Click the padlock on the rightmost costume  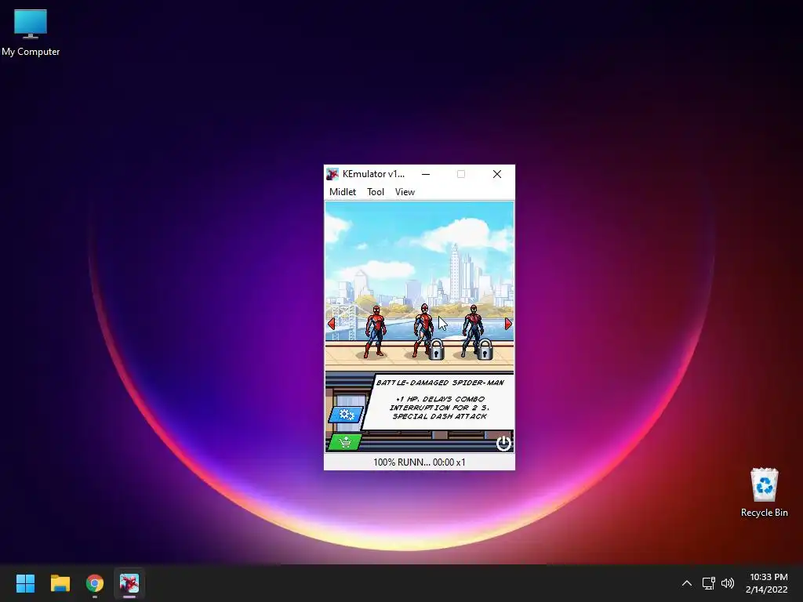coord(485,349)
